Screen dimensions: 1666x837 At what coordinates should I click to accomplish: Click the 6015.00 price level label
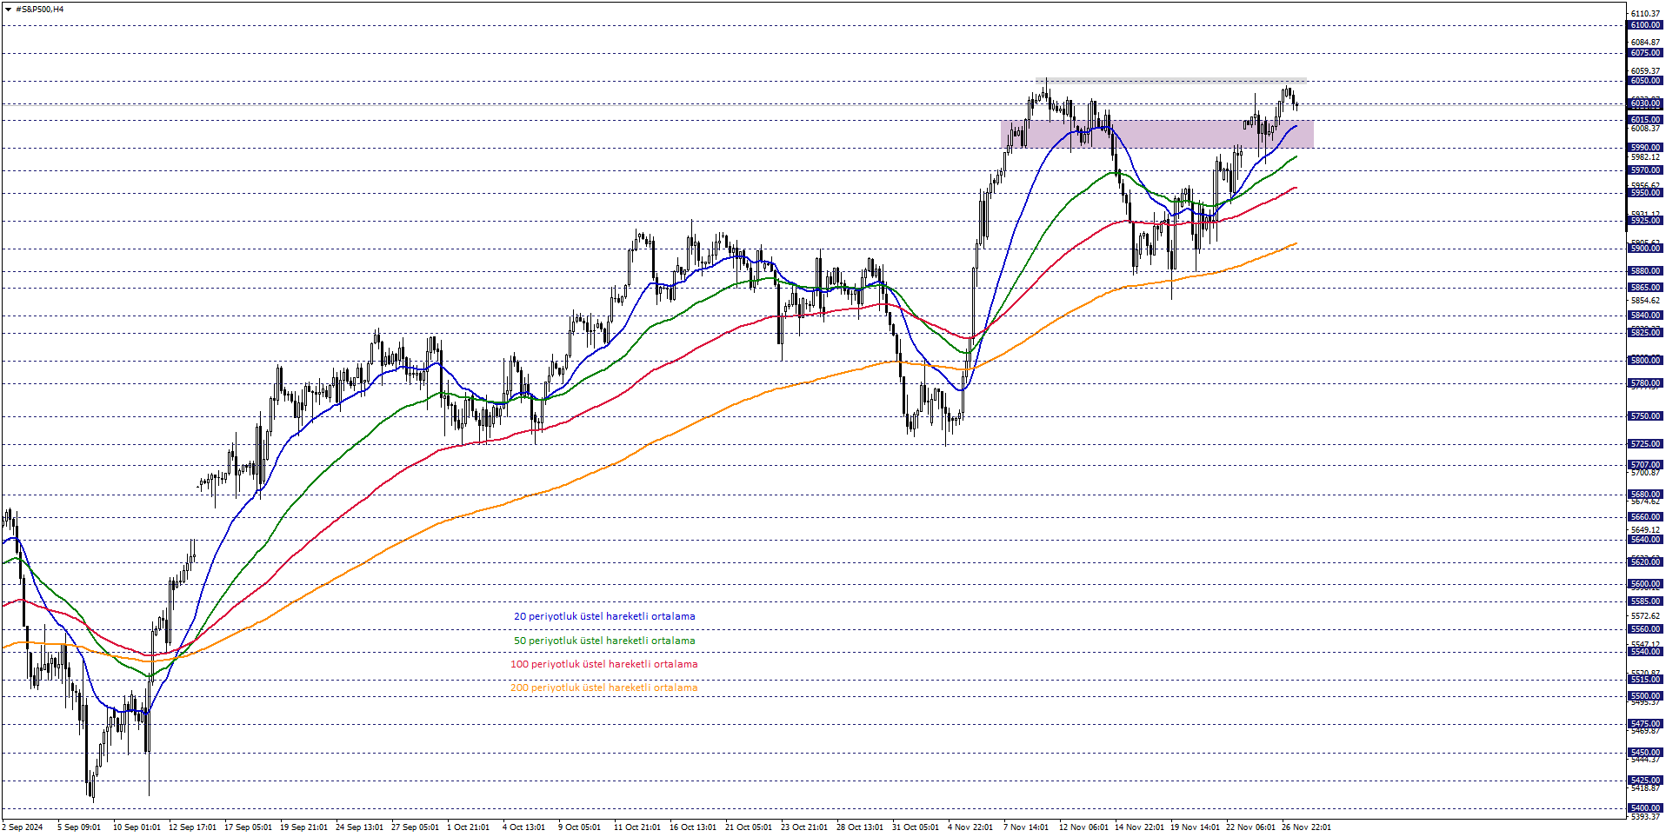click(1645, 120)
